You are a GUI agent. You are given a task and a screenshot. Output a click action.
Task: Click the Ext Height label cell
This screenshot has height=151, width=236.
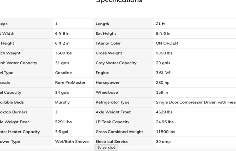pyautogui.click(x=106, y=33)
